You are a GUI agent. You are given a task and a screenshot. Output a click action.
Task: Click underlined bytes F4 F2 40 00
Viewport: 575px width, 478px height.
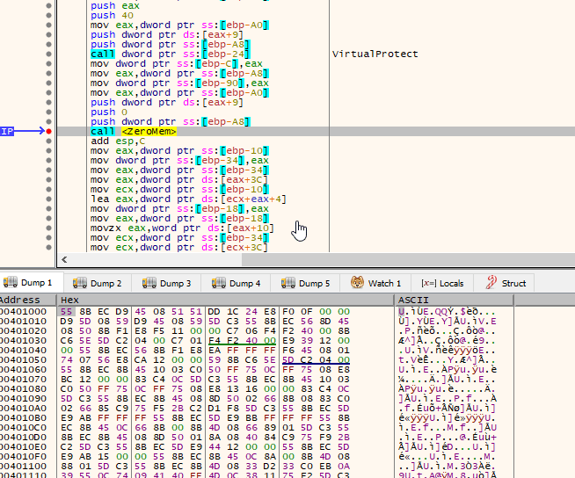[242, 341]
